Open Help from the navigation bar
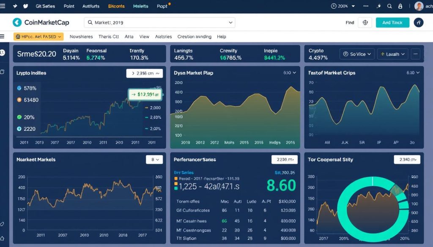This screenshot has width=433, height=247. pyautogui.click(x=221, y=37)
